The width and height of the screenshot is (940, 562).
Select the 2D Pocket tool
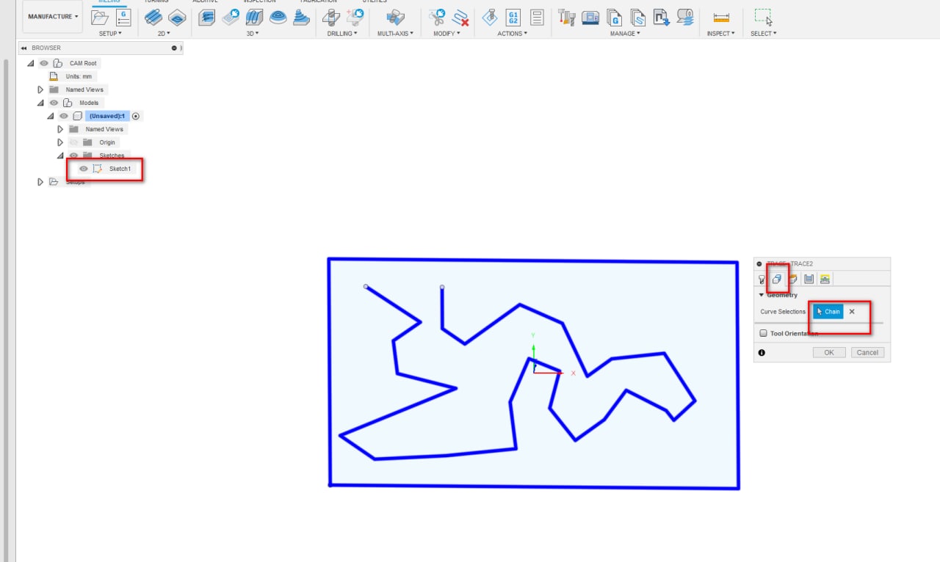[x=177, y=18]
